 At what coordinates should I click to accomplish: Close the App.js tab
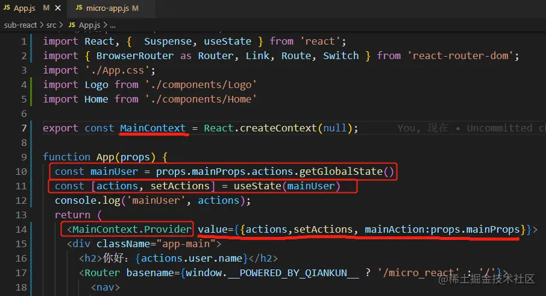pyautogui.click(x=58, y=8)
